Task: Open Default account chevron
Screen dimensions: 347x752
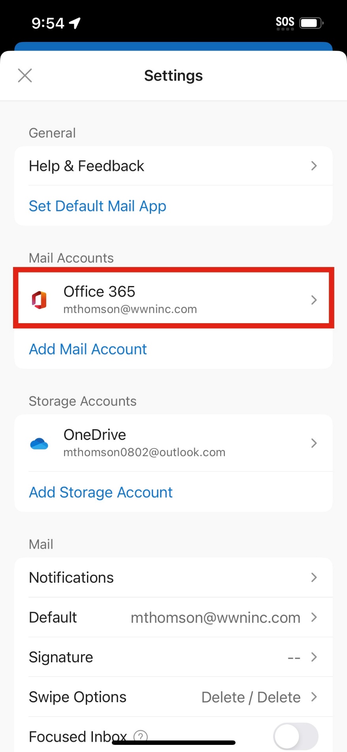Action: click(x=314, y=617)
